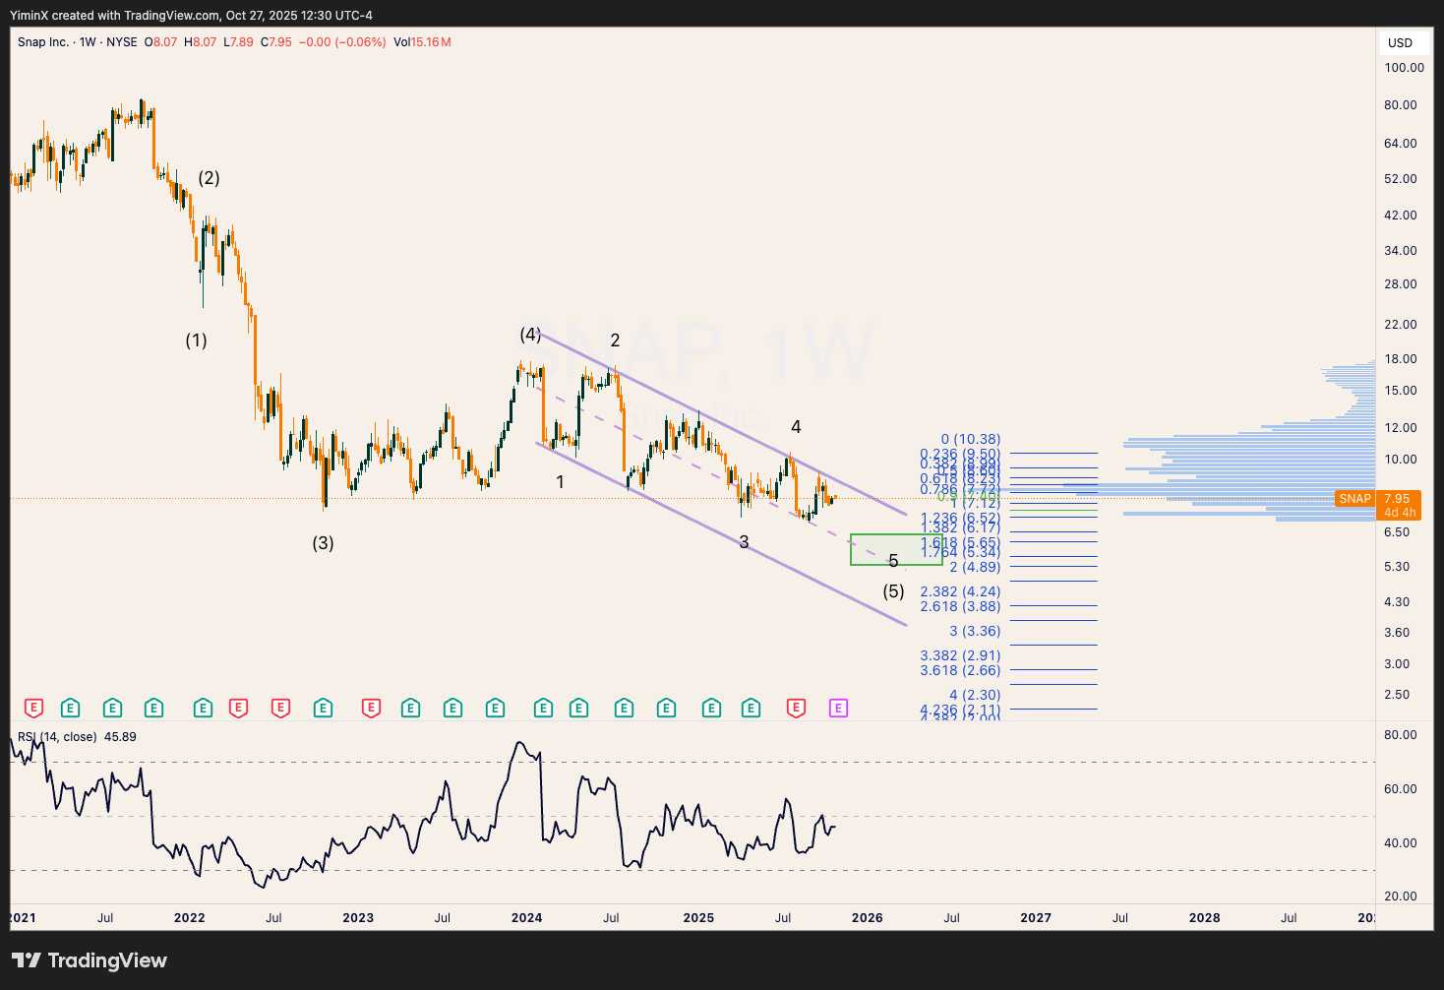Click the 2028 time axis label

tap(1205, 918)
